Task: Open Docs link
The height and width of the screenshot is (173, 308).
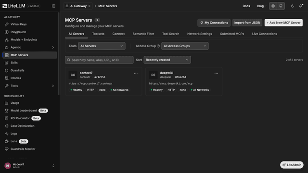Action: pos(246,6)
